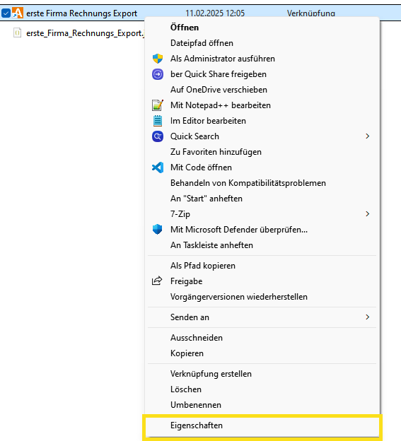401x441 pixels.
Task: Click the file icon of erste_Firma_Rechnungs_Export
Action: (x=17, y=33)
